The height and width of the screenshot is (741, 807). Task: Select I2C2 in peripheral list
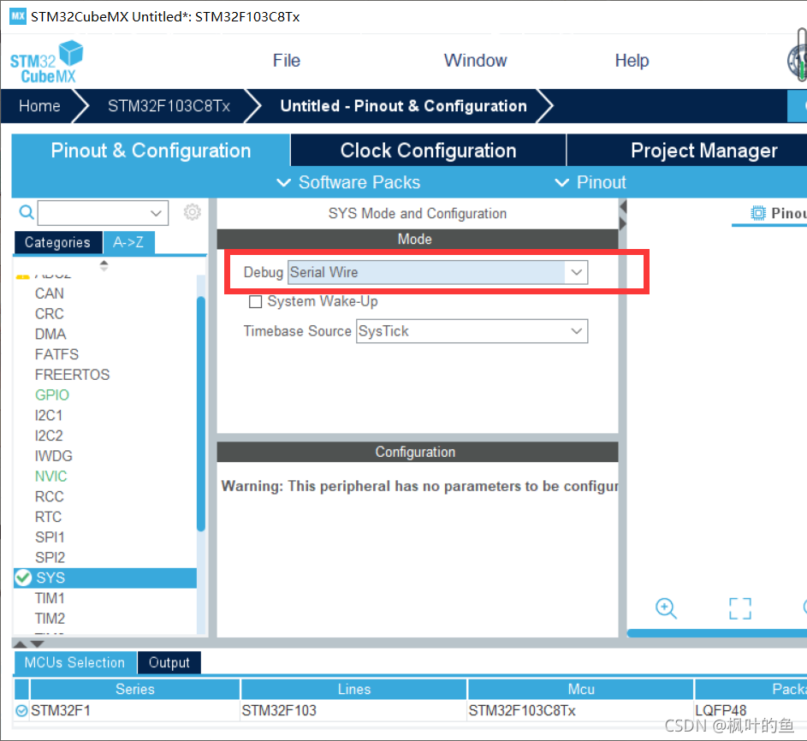pyautogui.click(x=49, y=436)
